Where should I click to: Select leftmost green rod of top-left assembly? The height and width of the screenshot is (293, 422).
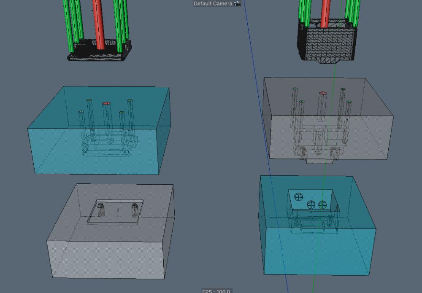[67, 21]
